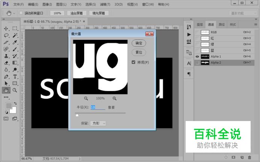
Task: Close the Maximum filter dialog
Action: tap(150, 34)
